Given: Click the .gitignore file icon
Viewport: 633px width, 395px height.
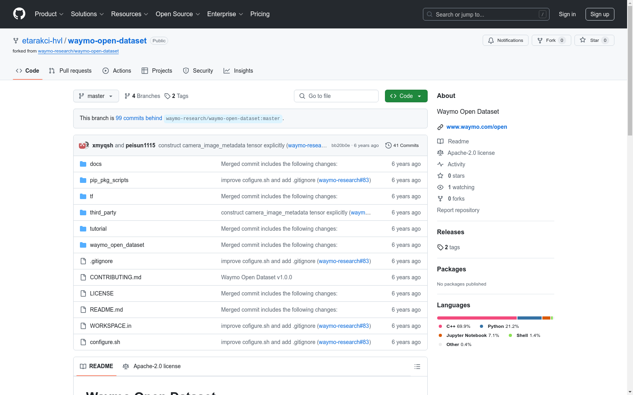Looking at the screenshot, I should 83,261.
